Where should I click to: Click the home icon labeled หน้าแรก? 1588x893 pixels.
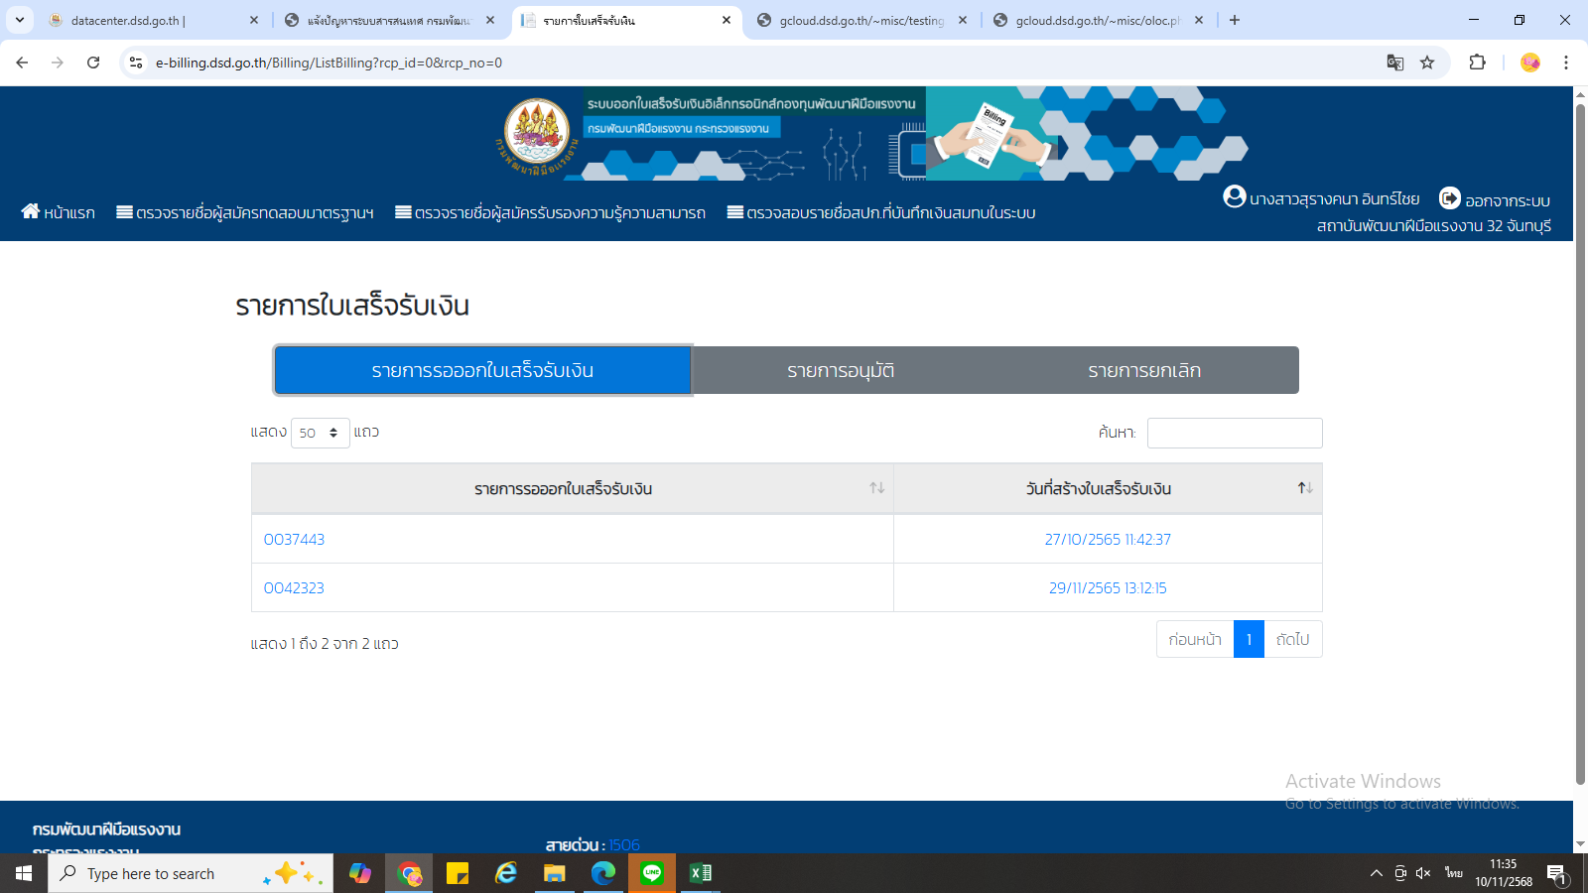pyautogui.click(x=31, y=211)
